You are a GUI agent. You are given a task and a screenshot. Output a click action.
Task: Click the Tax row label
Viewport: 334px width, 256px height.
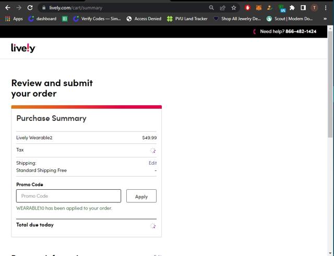click(x=20, y=150)
